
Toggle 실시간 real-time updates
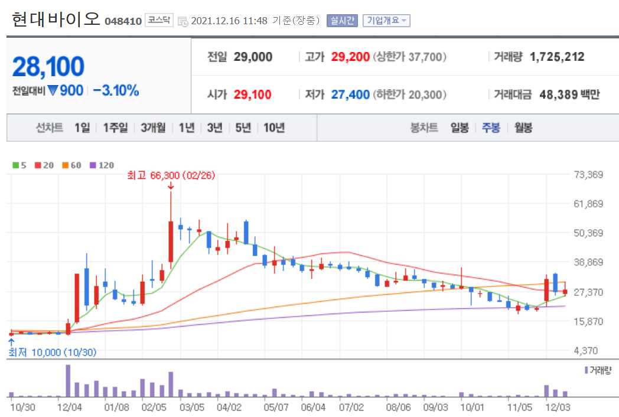(343, 19)
